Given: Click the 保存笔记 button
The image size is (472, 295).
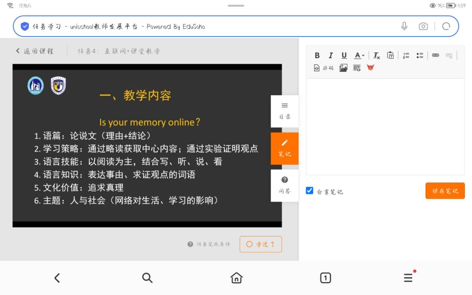Looking at the screenshot, I should (x=445, y=191).
